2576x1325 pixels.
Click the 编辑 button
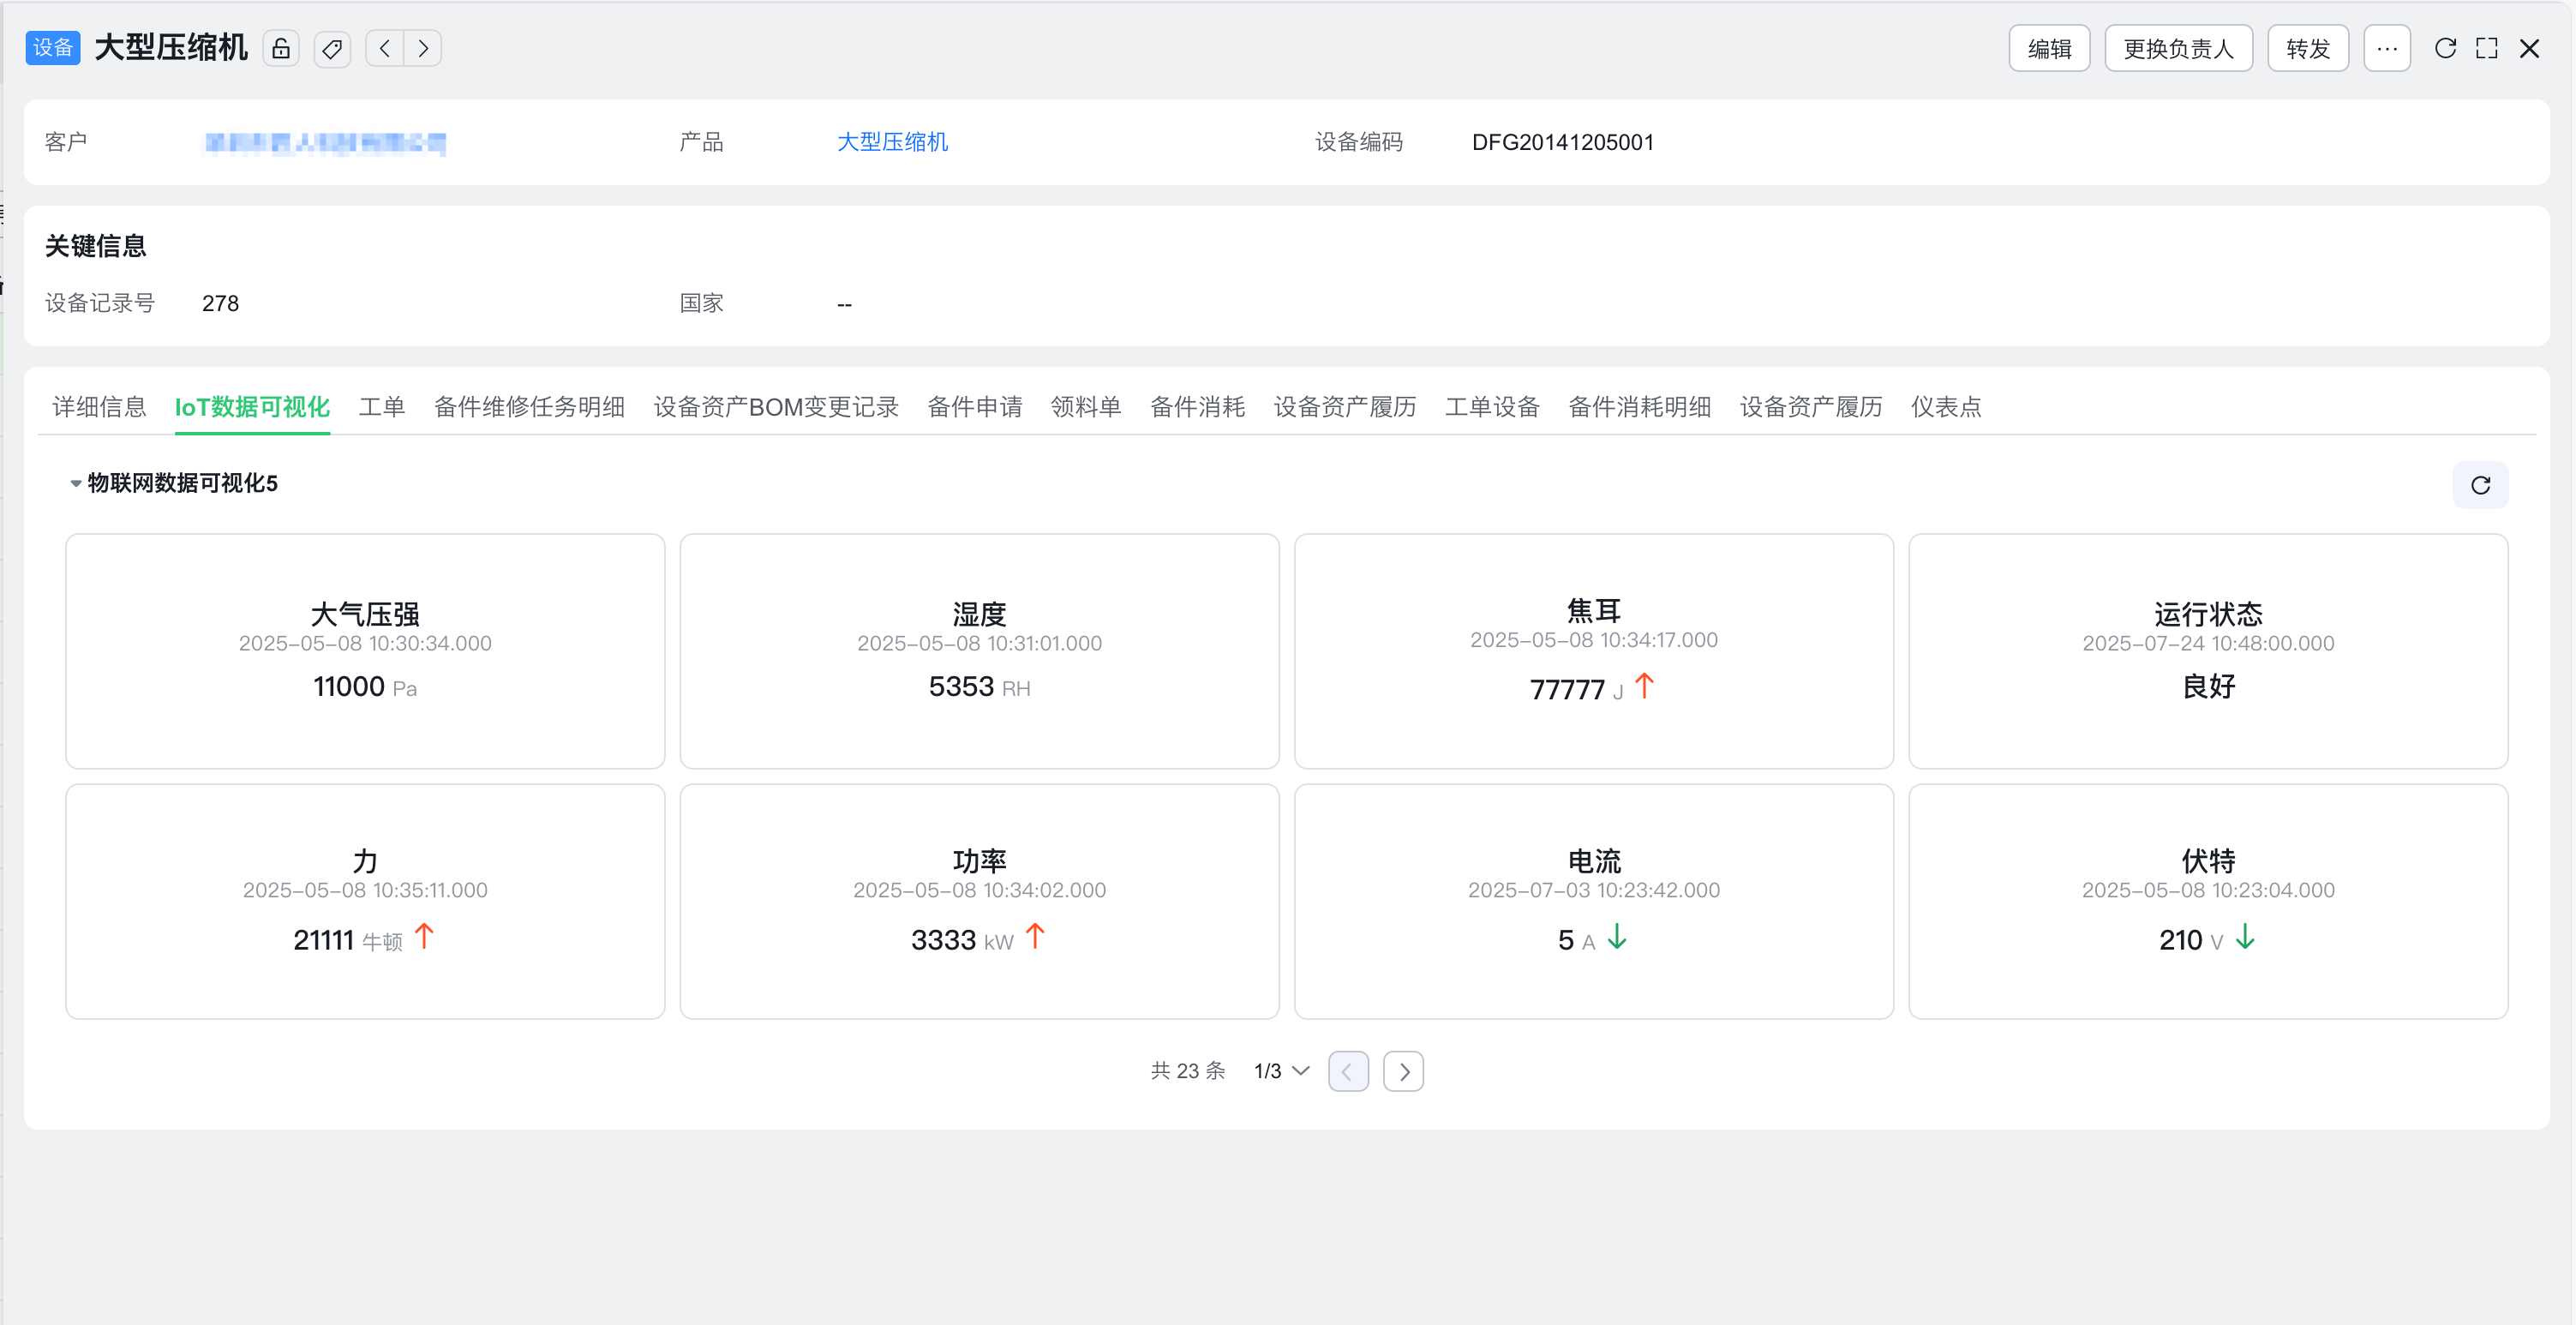click(2049, 48)
